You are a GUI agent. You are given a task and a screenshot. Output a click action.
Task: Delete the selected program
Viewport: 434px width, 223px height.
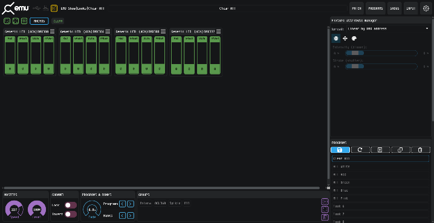(421, 150)
